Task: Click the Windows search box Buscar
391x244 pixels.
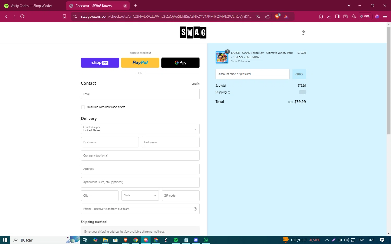Action: tap(45, 240)
